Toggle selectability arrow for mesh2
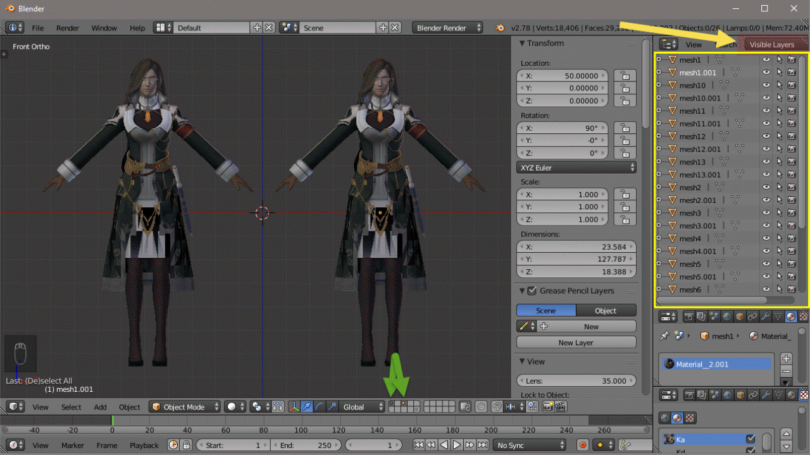The width and height of the screenshot is (810, 455). [x=779, y=188]
